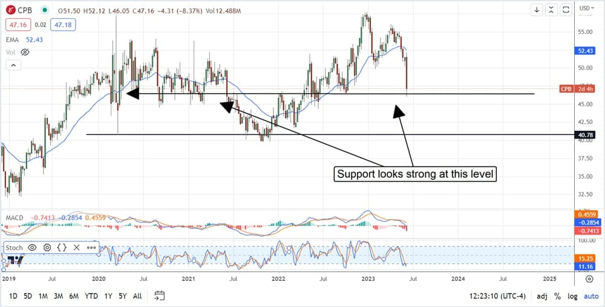
Task: Click the collapse pane icon
Action: point(551,10)
